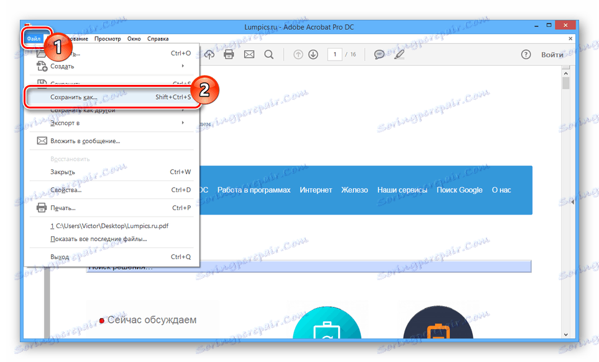Click the Help question mark icon
Viewport: 599px width, 362px height.
pyautogui.click(x=526, y=55)
